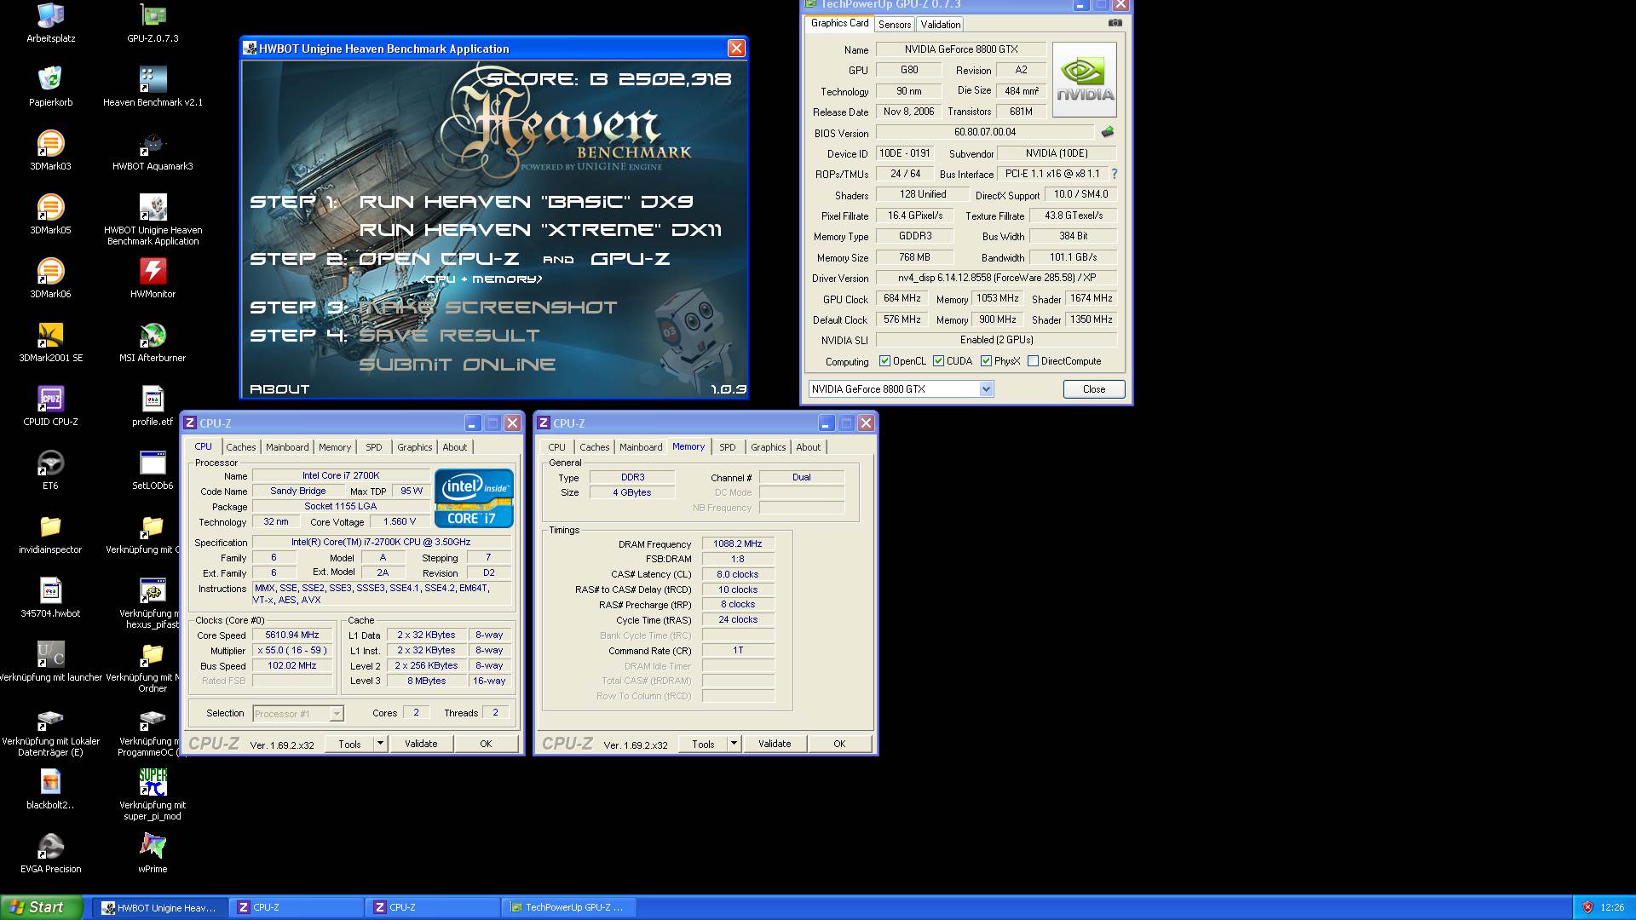Open Mainboard tab in left CPU-Z window
Screen dimensions: 1636x920
coord(287,447)
